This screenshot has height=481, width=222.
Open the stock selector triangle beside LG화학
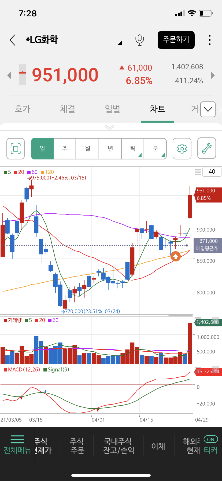click(120, 43)
